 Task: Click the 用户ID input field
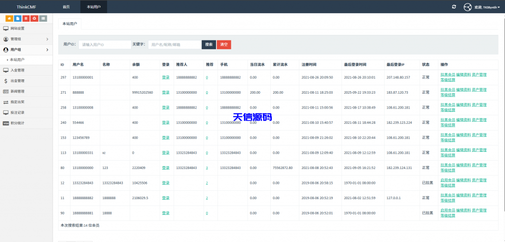105,44
